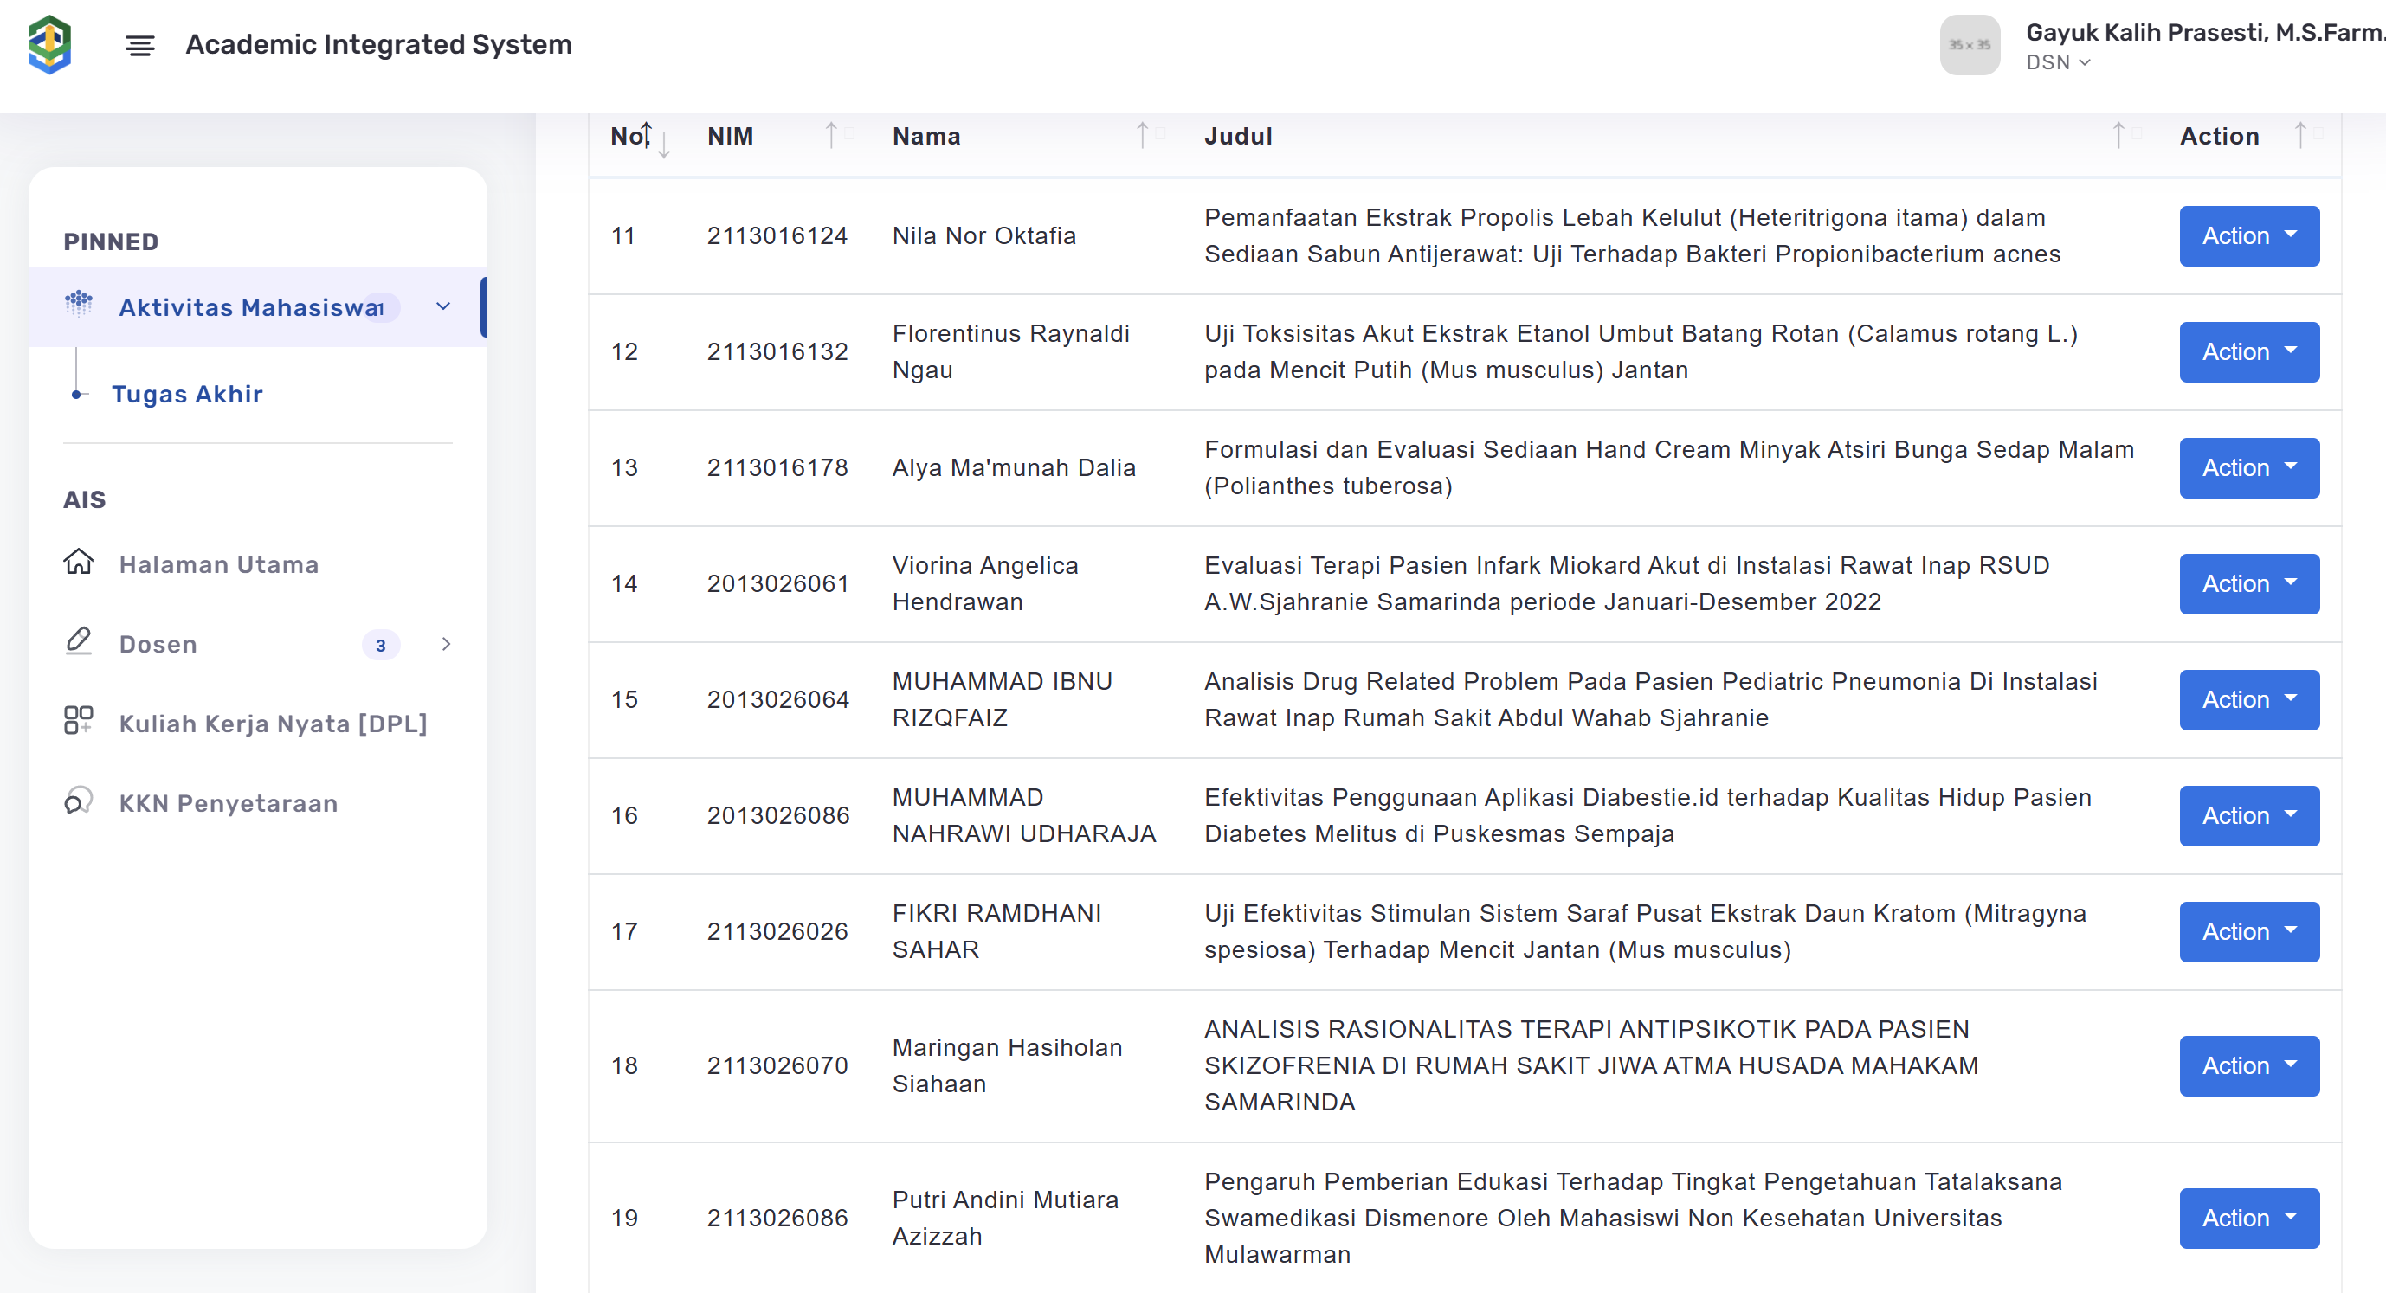Select NIM 2013026061 cell
Viewport: 2386px width, 1293px height.
tap(778, 583)
